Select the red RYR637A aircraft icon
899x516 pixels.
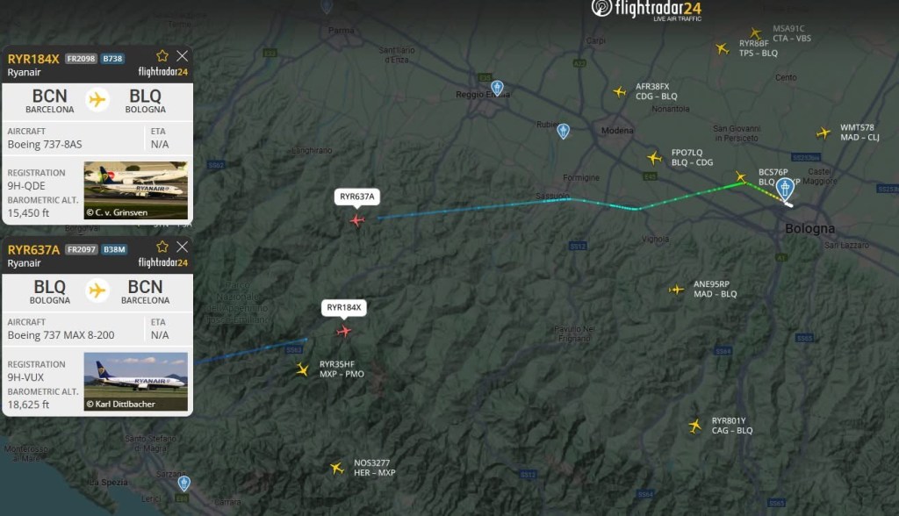tap(357, 220)
